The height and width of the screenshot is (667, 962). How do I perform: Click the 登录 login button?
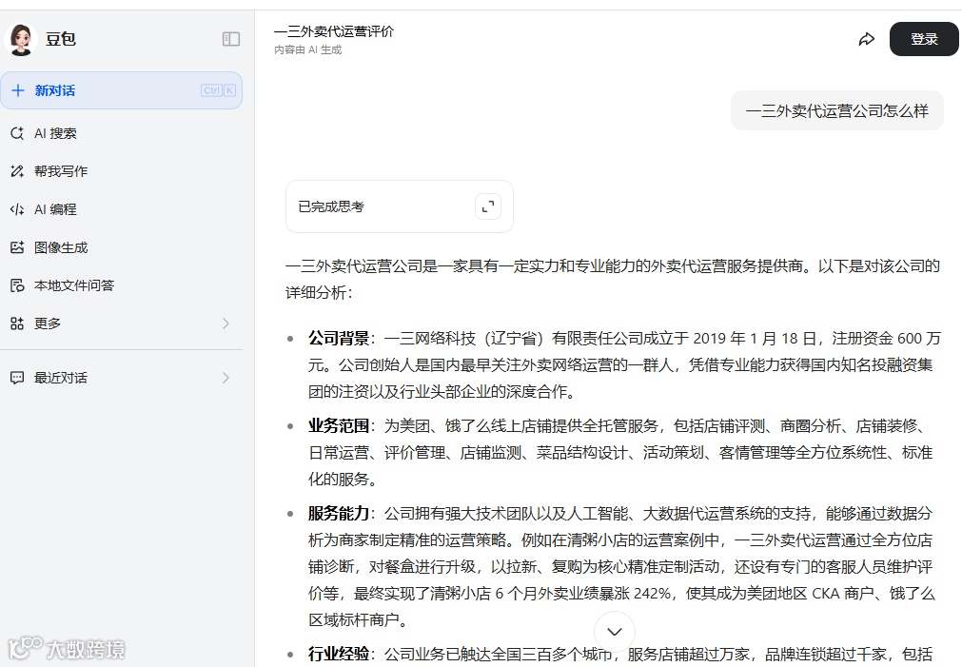click(924, 39)
